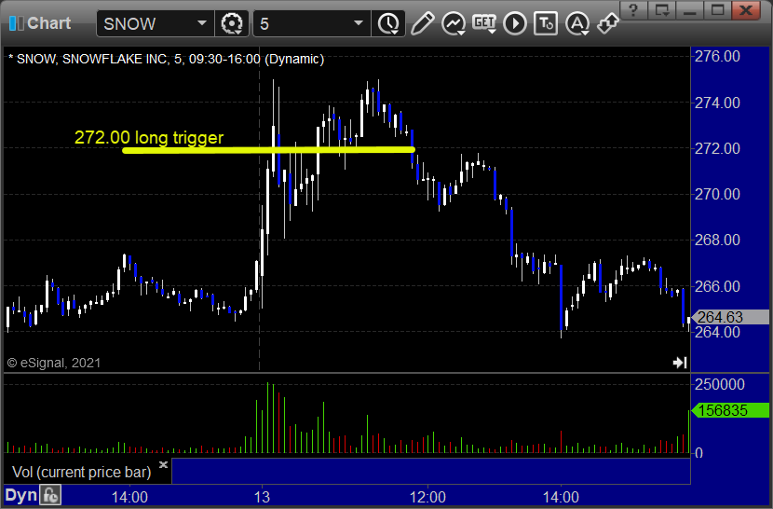
Task: Click the first 14:00 time axis label
Action: [129, 497]
